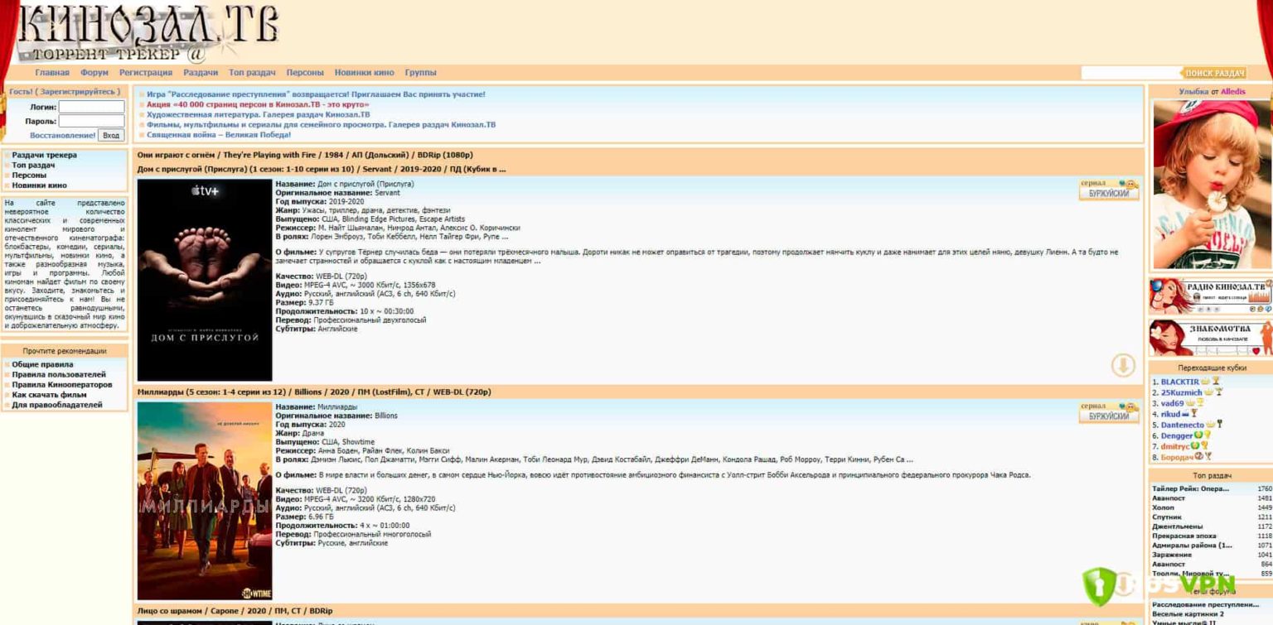This screenshot has height=625, width=1273.
Task: Click the trophy icon next to rikud
Action: click(1194, 414)
